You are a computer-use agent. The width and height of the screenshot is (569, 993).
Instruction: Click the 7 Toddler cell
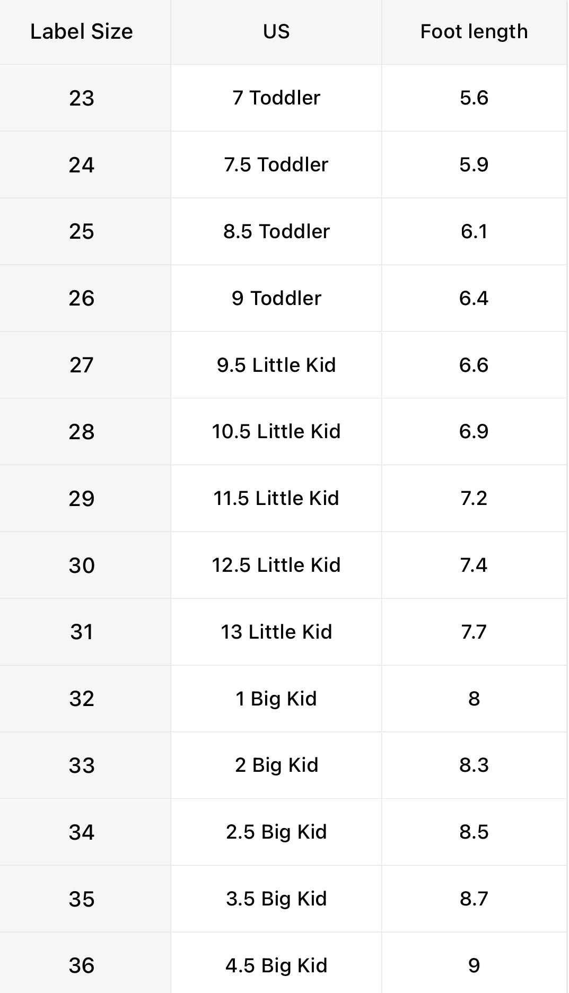[x=276, y=98]
